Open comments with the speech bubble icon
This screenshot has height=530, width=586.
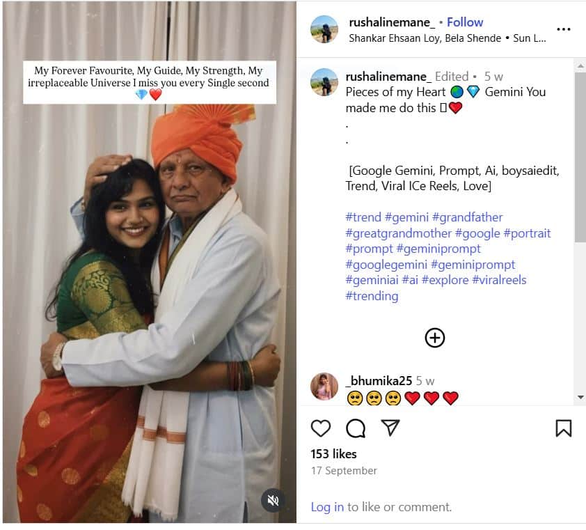(x=356, y=428)
